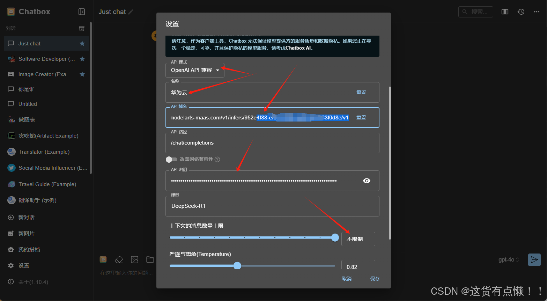547x301 pixels.
Task: Cancel settings with 取消
Action: [x=347, y=279]
